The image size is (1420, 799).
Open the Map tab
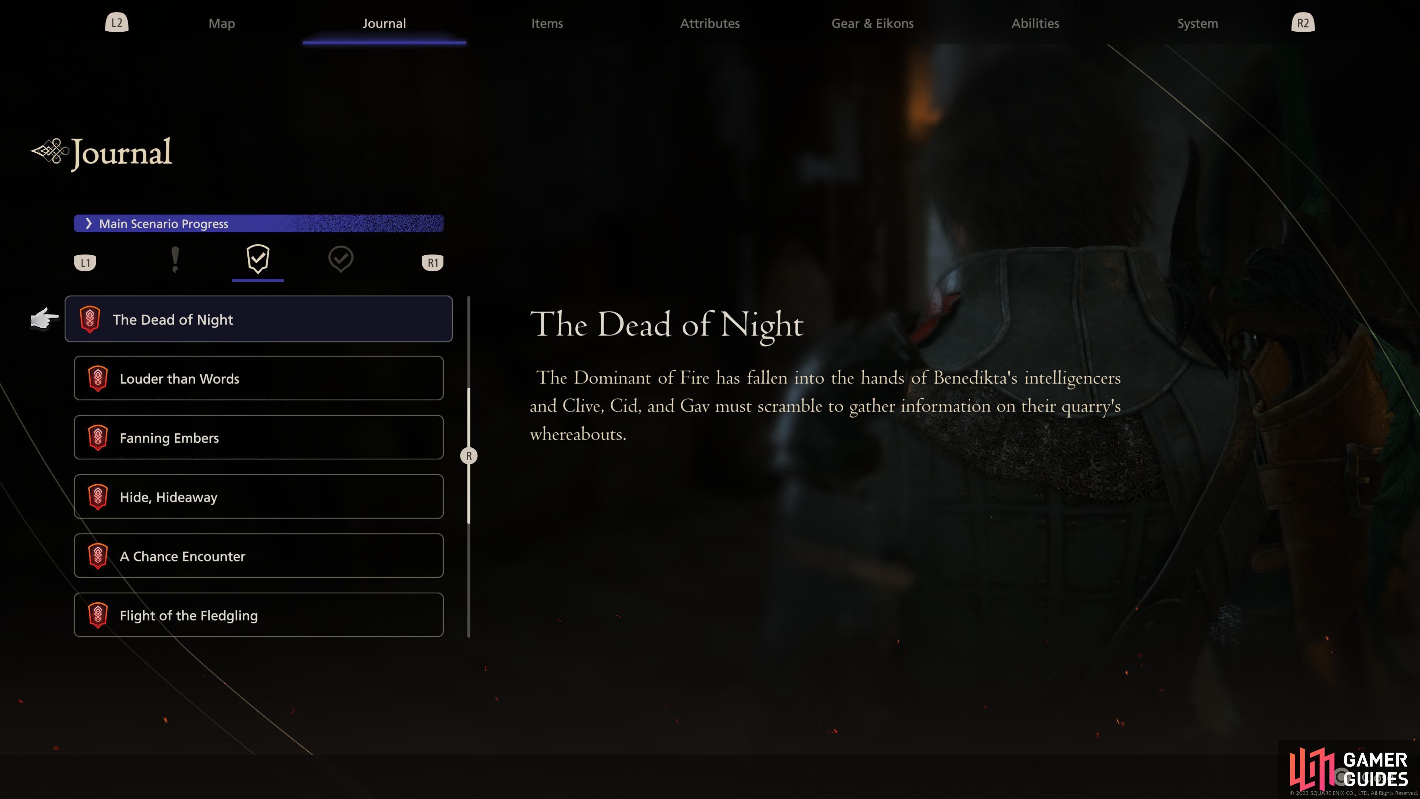(222, 23)
